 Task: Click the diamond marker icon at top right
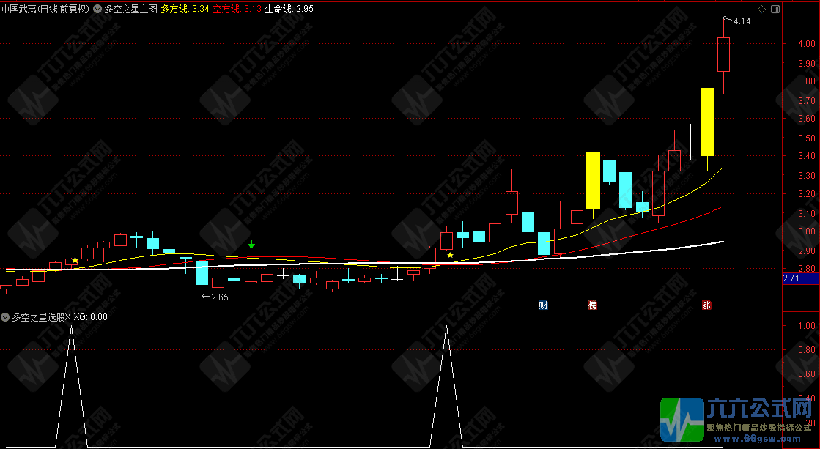click(762, 9)
